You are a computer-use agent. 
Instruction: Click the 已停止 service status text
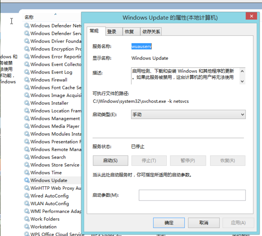coord(138,147)
